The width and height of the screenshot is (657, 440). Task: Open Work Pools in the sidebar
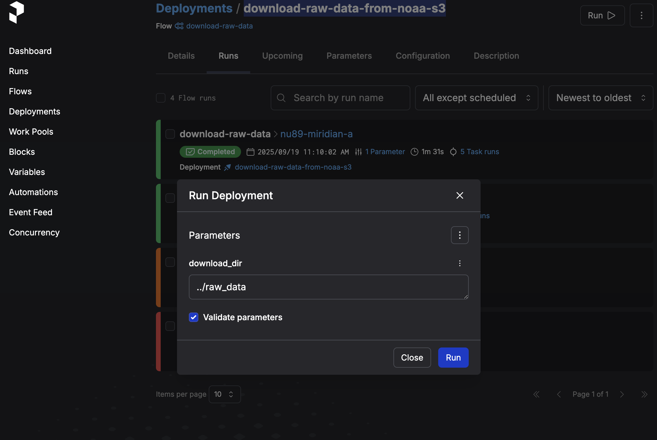coord(31,132)
